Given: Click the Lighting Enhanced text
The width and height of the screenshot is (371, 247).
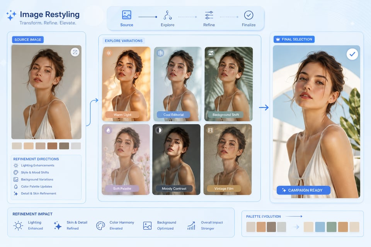Looking at the screenshot, I should [x=35, y=225].
